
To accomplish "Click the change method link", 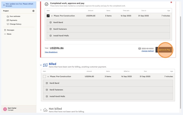I will [x=147, y=51].
